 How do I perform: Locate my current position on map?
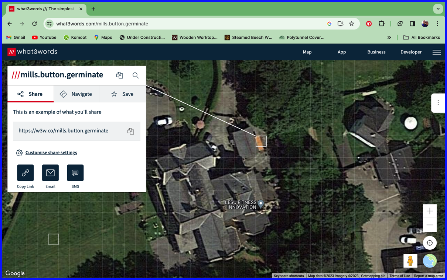point(430,243)
